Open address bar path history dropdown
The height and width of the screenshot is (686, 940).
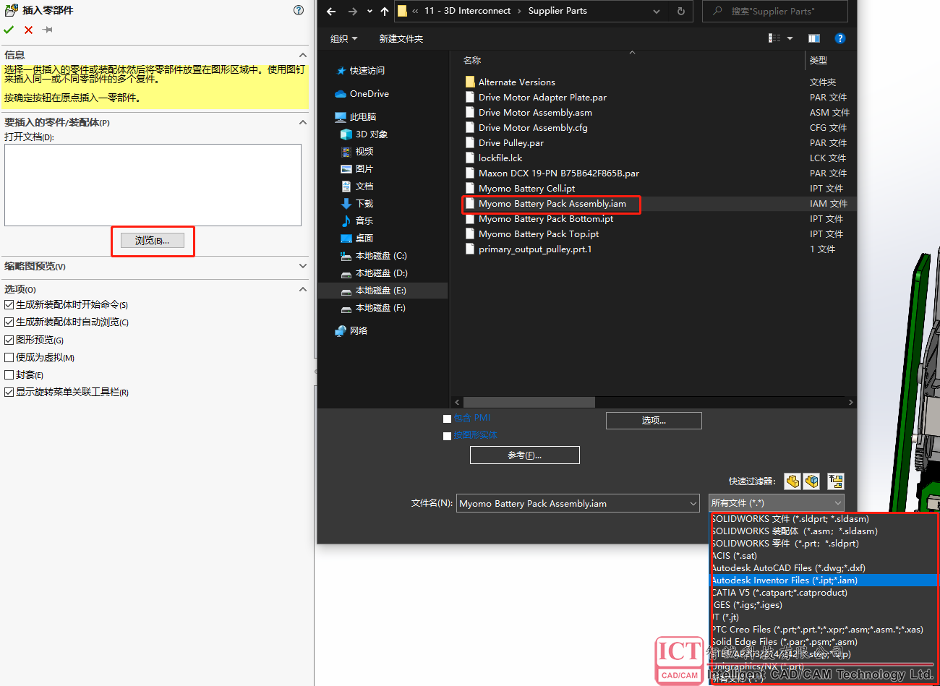click(657, 11)
